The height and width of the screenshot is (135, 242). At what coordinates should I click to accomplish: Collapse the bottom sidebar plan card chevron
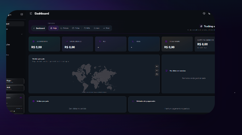click(x=21, y=98)
